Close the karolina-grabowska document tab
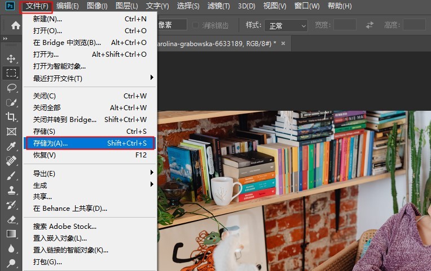 (283, 43)
